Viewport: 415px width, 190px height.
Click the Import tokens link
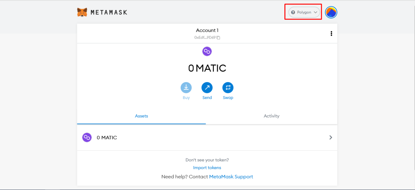click(207, 168)
